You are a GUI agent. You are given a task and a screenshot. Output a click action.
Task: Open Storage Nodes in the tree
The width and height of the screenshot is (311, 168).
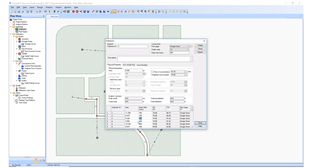(27, 42)
